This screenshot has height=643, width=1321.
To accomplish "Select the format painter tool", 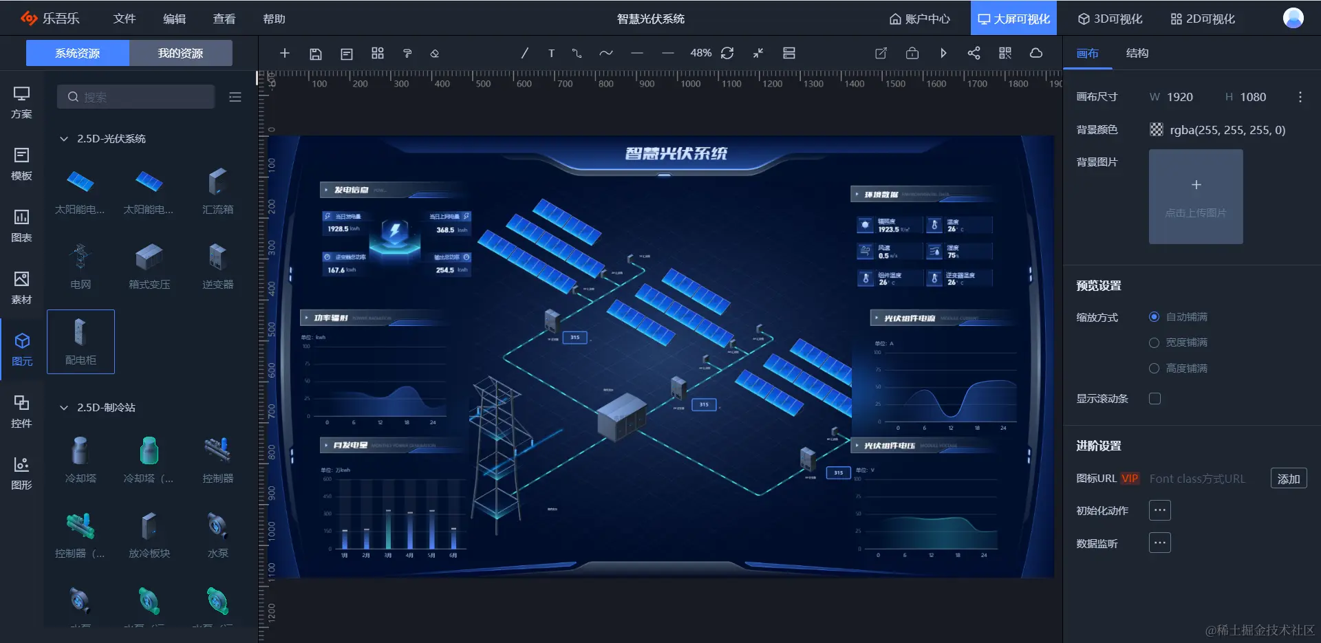I will coord(407,54).
